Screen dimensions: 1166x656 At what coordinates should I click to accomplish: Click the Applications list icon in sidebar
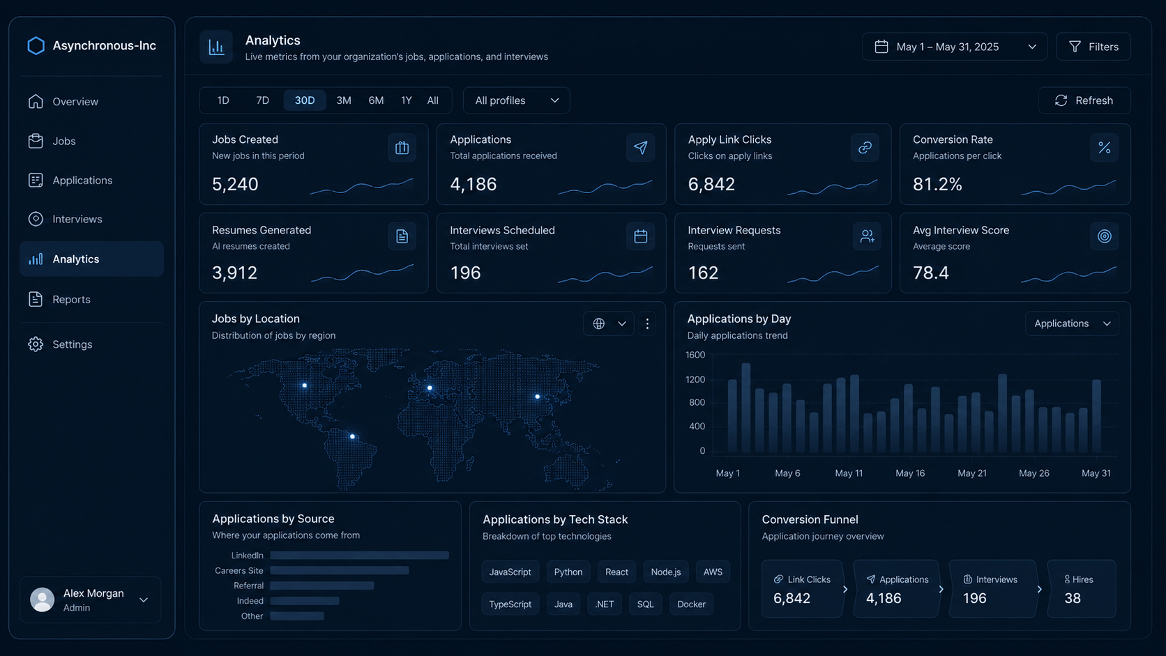point(36,180)
